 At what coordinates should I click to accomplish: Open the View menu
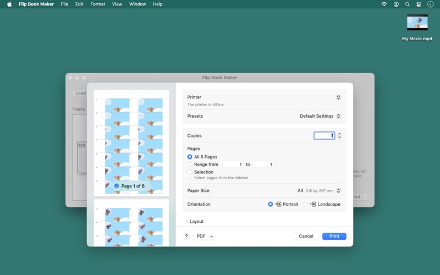(x=117, y=4)
